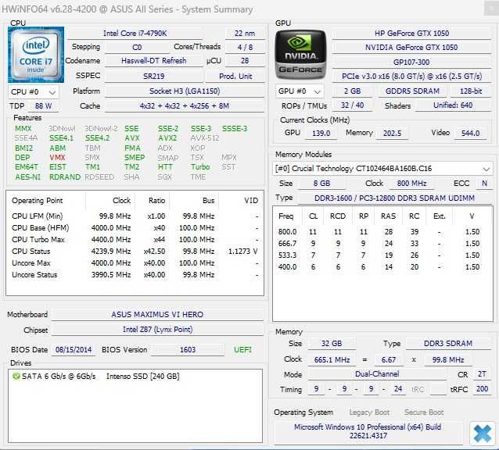Click the Haswell-DT Refresh codename field
This screenshot has width=499, height=450.
click(154, 61)
